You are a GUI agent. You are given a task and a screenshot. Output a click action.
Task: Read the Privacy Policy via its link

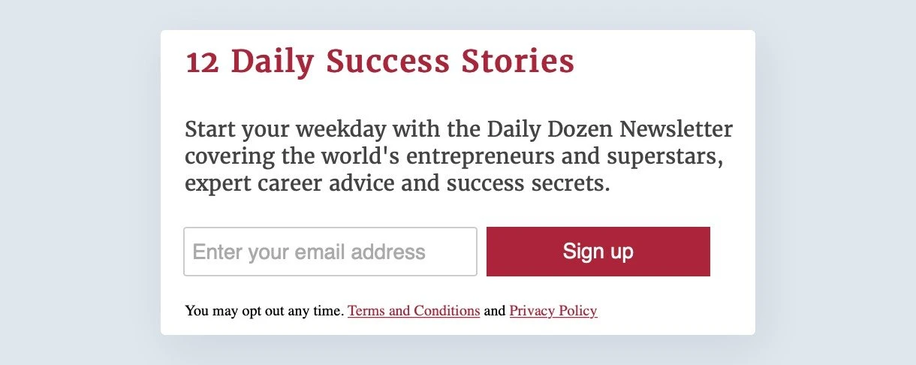click(553, 311)
